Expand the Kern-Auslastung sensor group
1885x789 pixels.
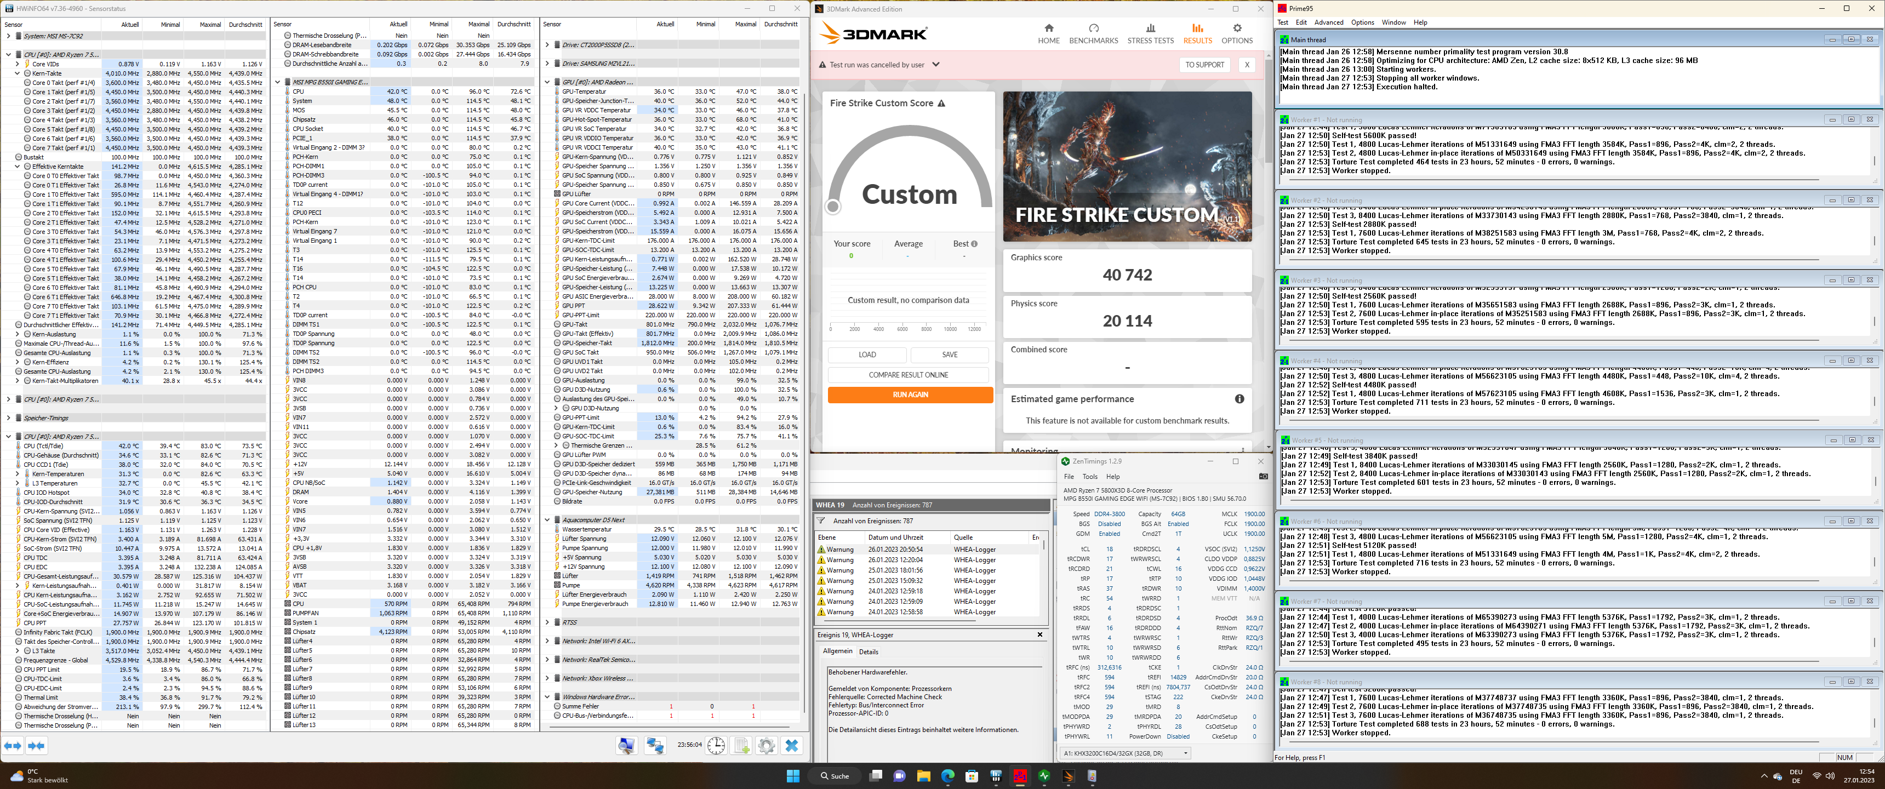coord(18,334)
